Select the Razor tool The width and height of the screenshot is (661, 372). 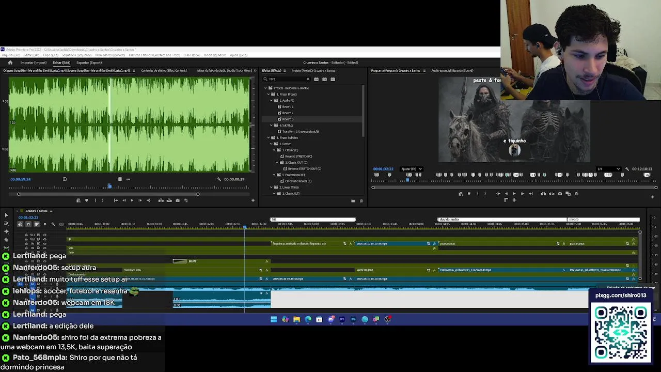pos(6,240)
